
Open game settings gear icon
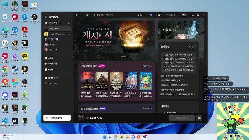pyautogui.click(x=199, y=118)
